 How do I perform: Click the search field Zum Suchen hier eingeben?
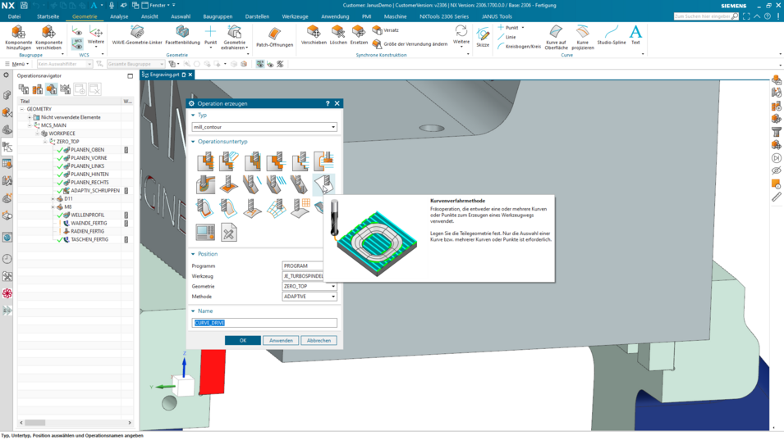tap(705, 16)
